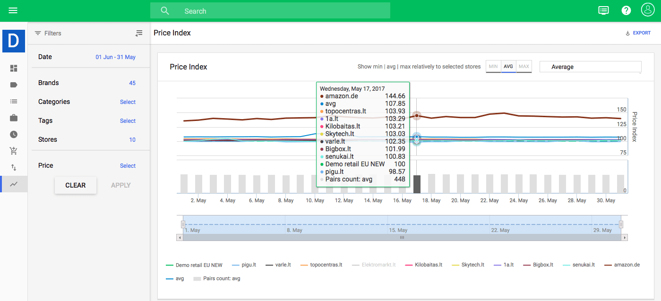
Task: Click the highlighted dark bar for May 17
Action: click(417, 184)
